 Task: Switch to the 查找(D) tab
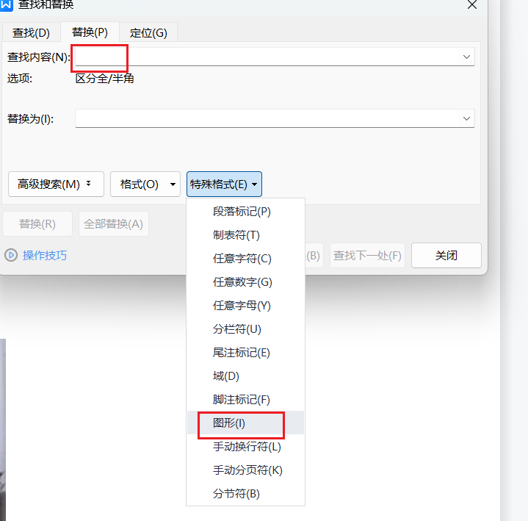tap(31, 32)
